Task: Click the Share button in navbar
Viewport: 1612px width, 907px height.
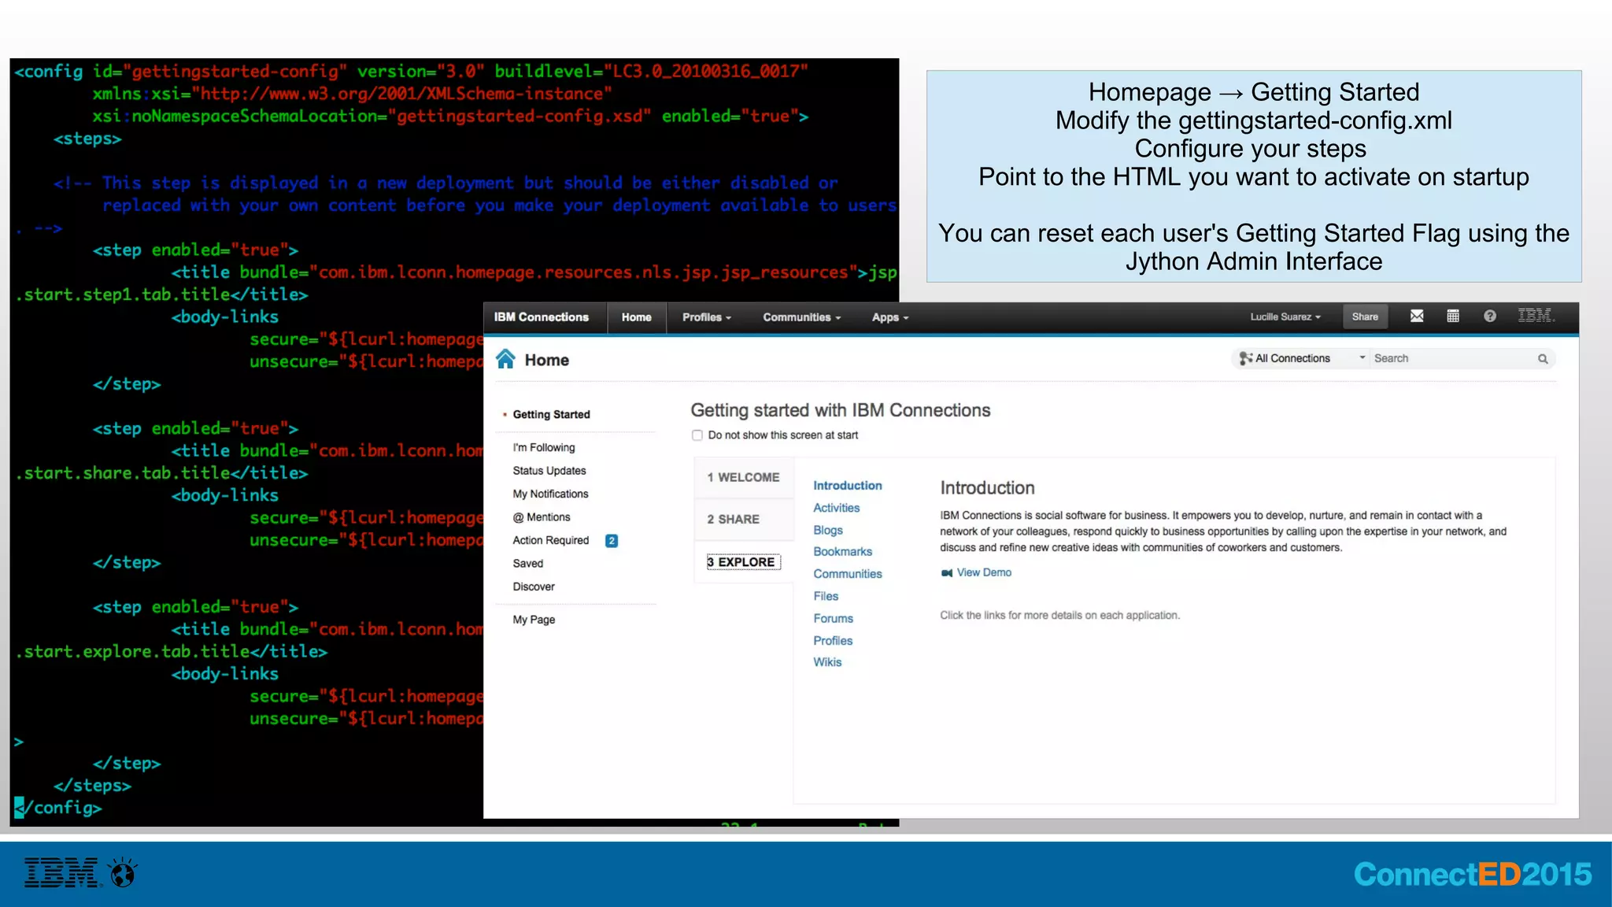Action: pyautogui.click(x=1365, y=317)
